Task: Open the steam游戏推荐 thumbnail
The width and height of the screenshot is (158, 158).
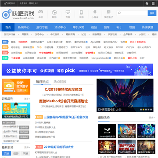Action: 107,131
